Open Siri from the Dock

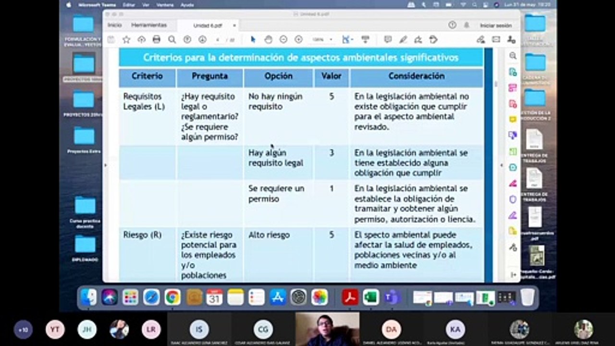[x=110, y=297]
